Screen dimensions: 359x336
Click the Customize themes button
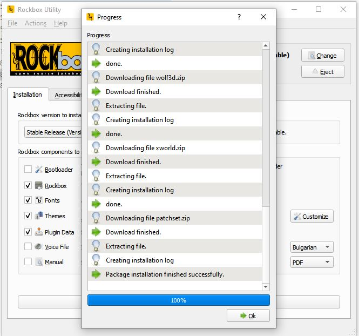point(311,217)
